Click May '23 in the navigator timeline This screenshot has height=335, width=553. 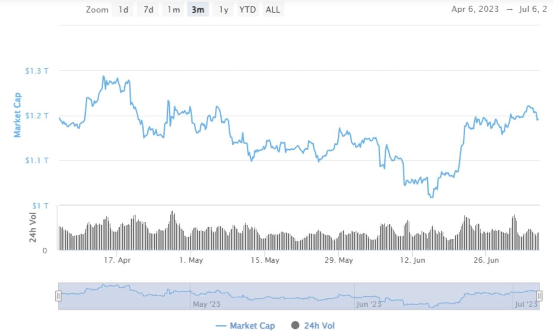(x=207, y=304)
